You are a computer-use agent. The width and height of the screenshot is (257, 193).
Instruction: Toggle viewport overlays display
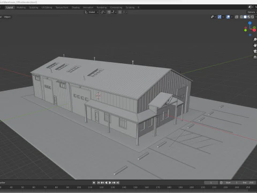click(x=228, y=17)
